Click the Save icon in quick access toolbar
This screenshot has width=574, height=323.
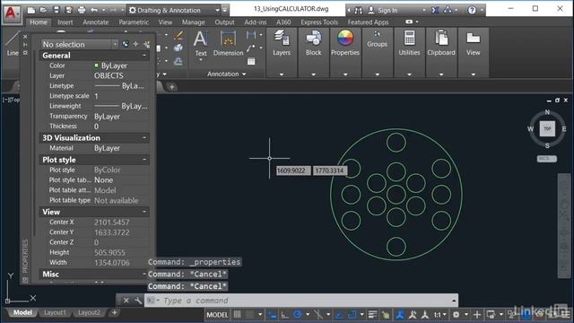coord(57,10)
